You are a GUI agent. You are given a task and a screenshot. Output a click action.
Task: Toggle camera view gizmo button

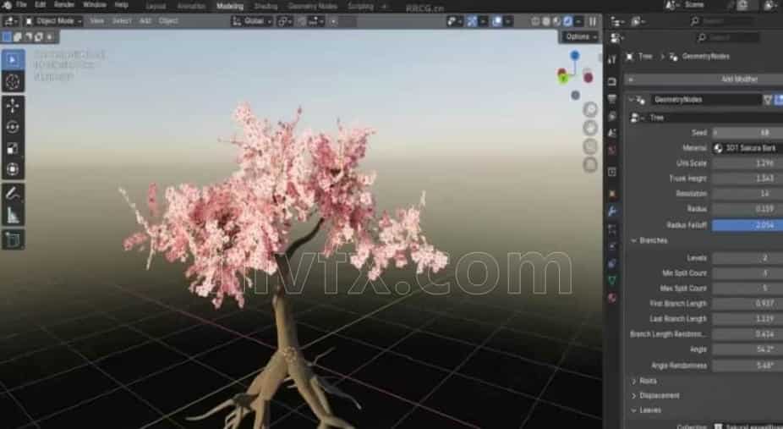pos(590,146)
